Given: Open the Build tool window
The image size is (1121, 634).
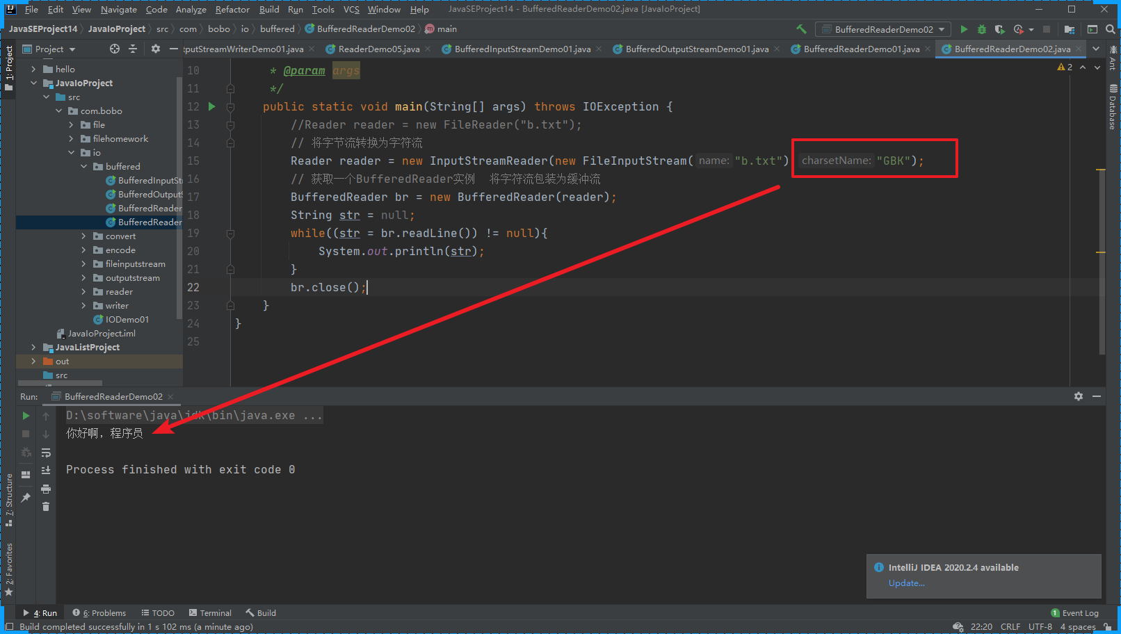Looking at the screenshot, I should (x=261, y=612).
